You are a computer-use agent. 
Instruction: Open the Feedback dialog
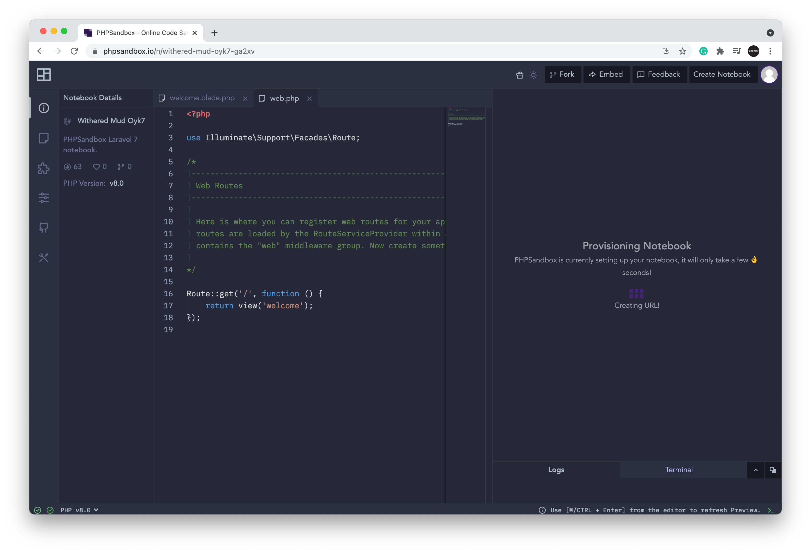point(659,74)
